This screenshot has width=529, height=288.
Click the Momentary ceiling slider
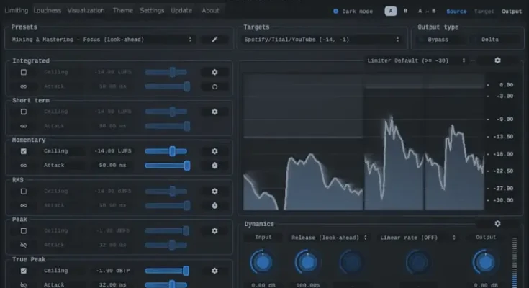(166, 151)
